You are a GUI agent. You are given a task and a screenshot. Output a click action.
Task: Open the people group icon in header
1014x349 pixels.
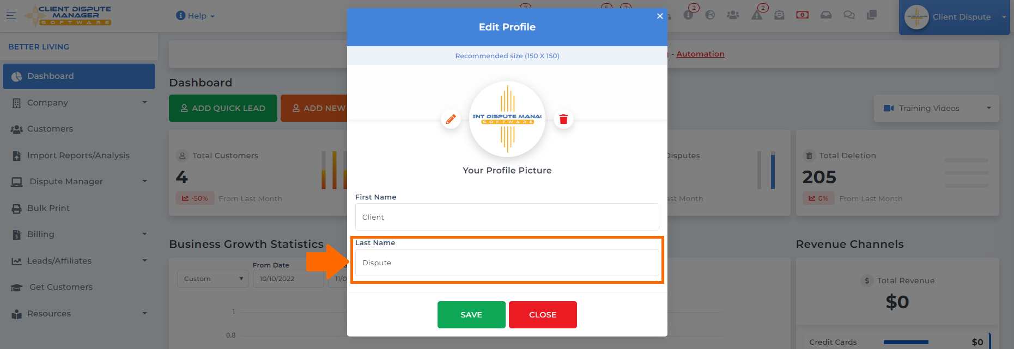pos(733,15)
